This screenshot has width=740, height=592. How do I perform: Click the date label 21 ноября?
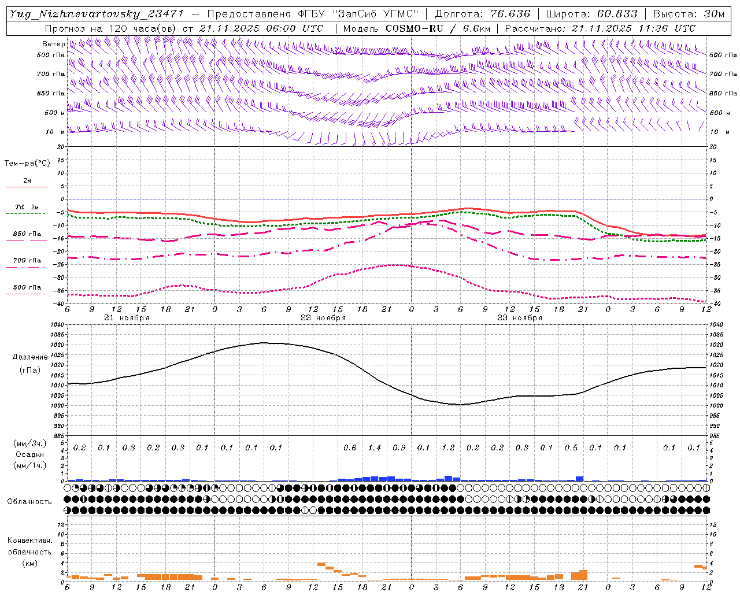tap(127, 318)
